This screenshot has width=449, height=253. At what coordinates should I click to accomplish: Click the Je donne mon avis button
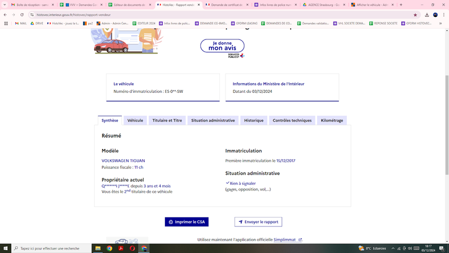click(222, 46)
